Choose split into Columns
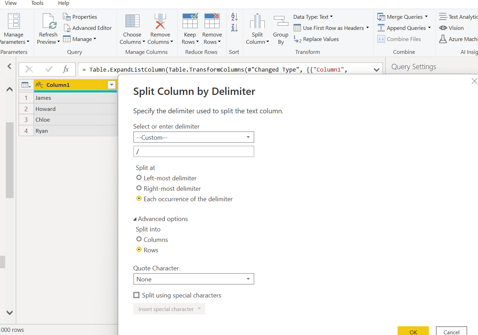This screenshot has height=335, width=478. 139,239
